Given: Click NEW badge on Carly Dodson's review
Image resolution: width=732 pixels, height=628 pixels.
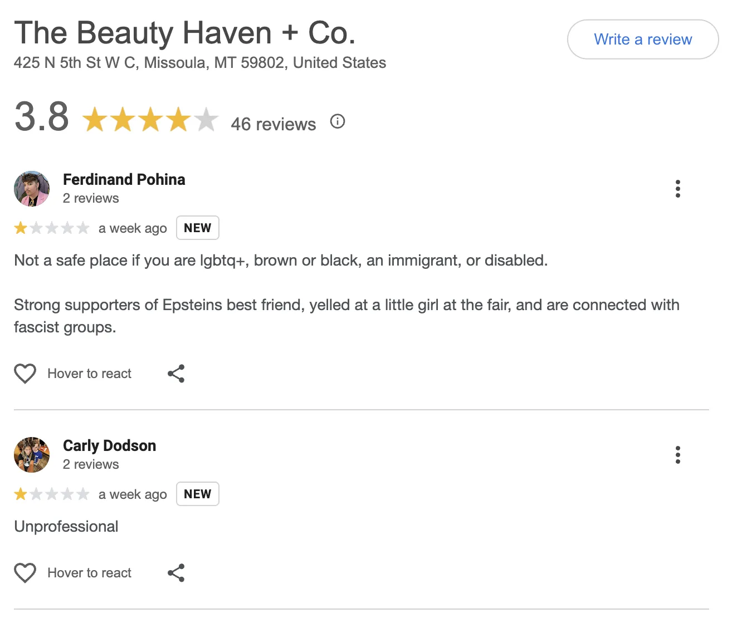Looking at the screenshot, I should 198,494.
